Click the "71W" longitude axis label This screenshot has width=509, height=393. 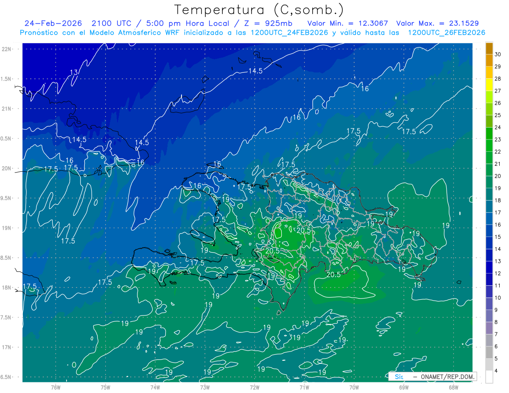[304, 387]
